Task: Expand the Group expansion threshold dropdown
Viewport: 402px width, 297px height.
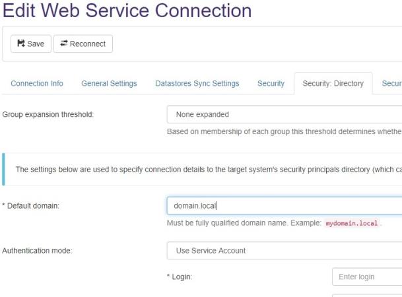Action: point(284,114)
